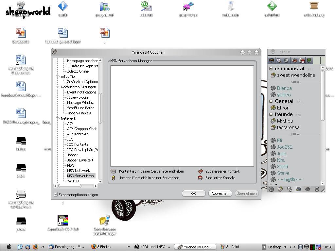Screen dimensions: 335x251
Task: Click the plus-sign icon in contact list toolbar
Action: point(294,60)
